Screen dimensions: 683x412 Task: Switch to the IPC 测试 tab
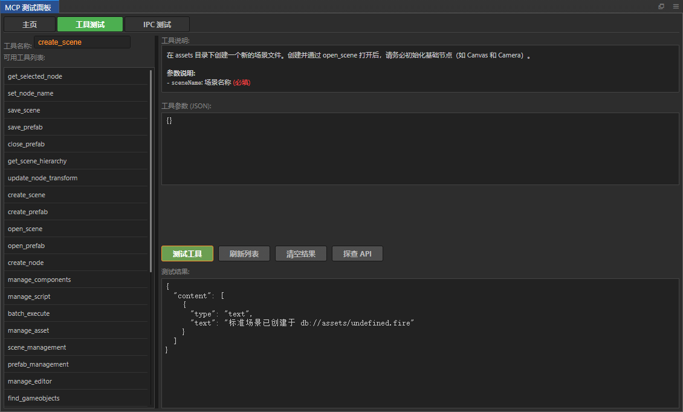point(157,24)
